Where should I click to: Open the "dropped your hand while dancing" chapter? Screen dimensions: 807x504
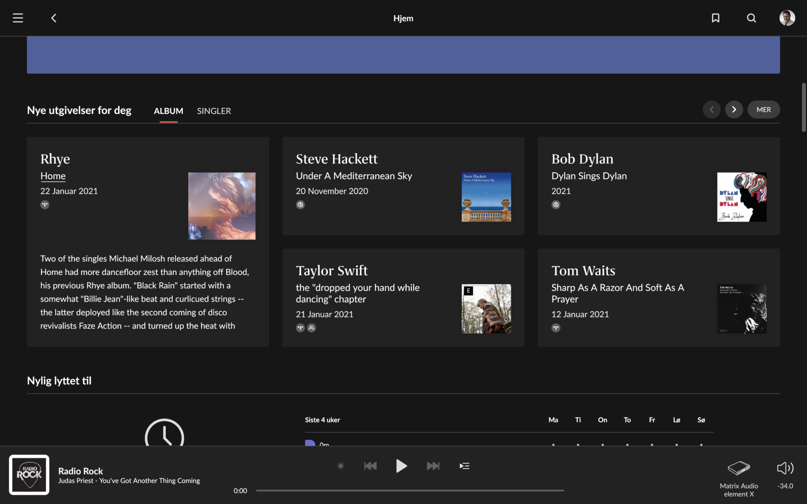(358, 294)
